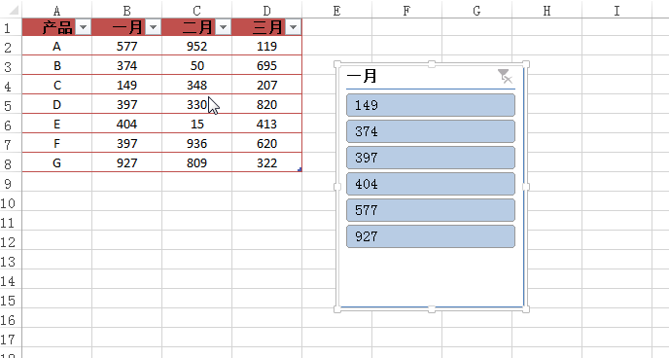Image resolution: width=669 pixels, height=358 pixels.
Task: Select table cell 577 in column B
Action: tap(126, 46)
